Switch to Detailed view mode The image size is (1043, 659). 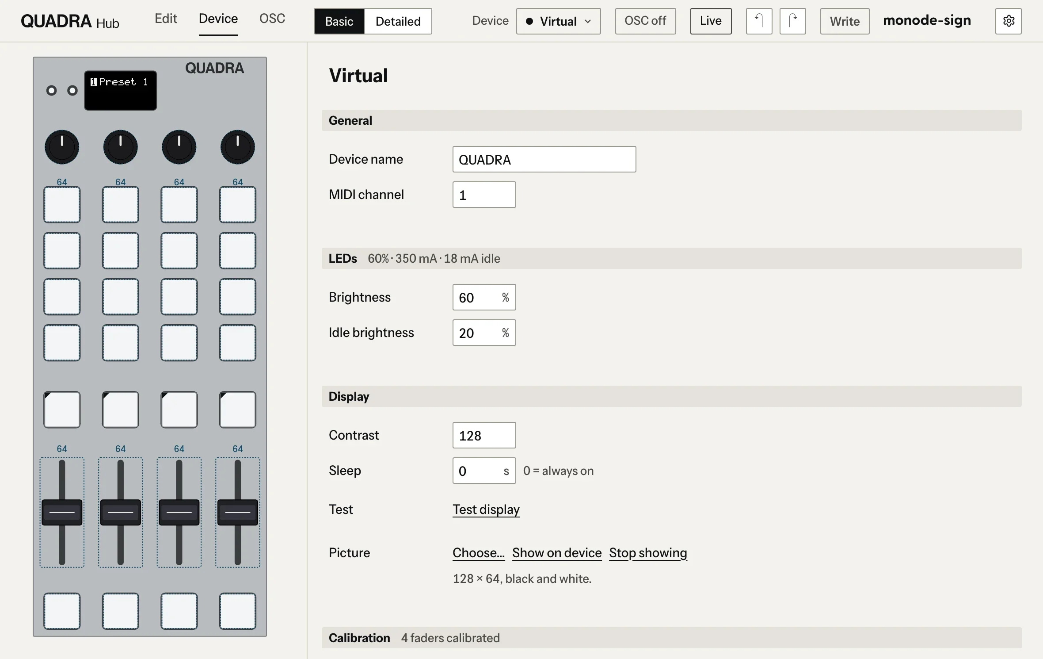pyautogui.click(x=398, y=21)
